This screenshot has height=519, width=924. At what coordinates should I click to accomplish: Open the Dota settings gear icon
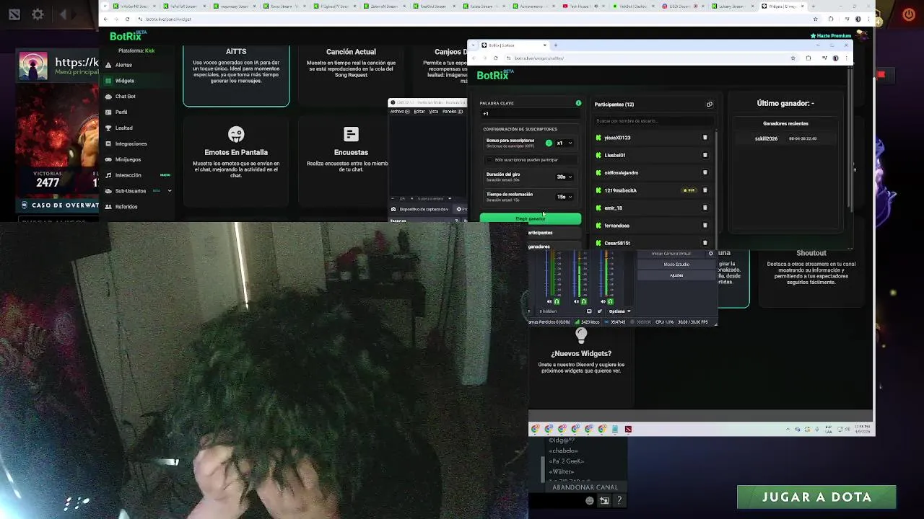[38, 14]
